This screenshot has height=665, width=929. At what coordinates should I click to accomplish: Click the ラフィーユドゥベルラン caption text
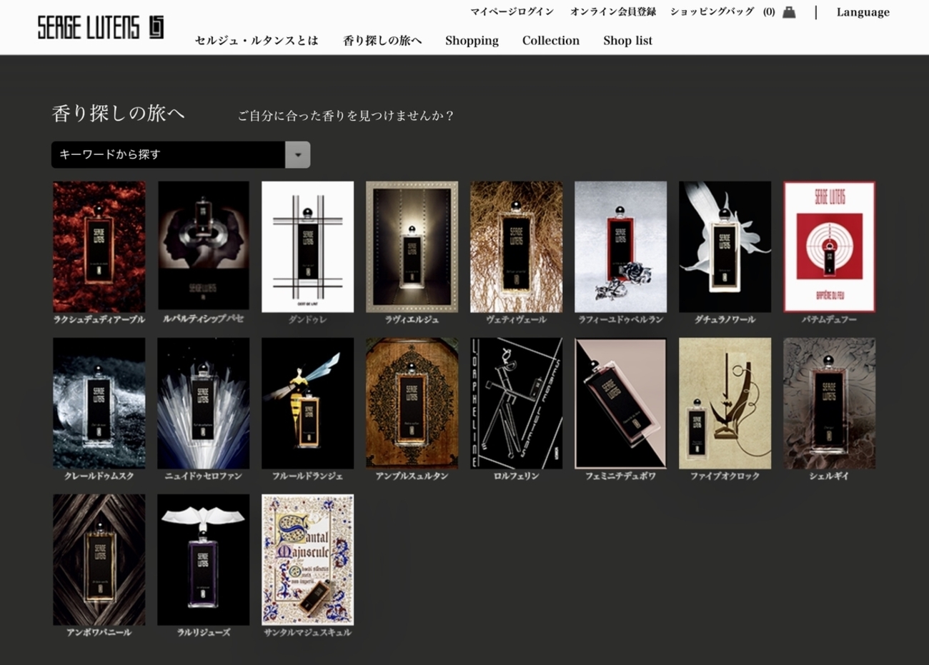620,319
